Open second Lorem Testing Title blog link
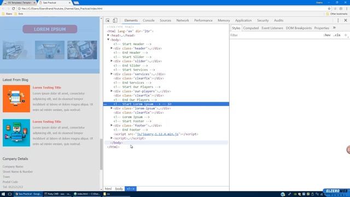The width and height of the screenshot is (350, 197). coord(47,121)
